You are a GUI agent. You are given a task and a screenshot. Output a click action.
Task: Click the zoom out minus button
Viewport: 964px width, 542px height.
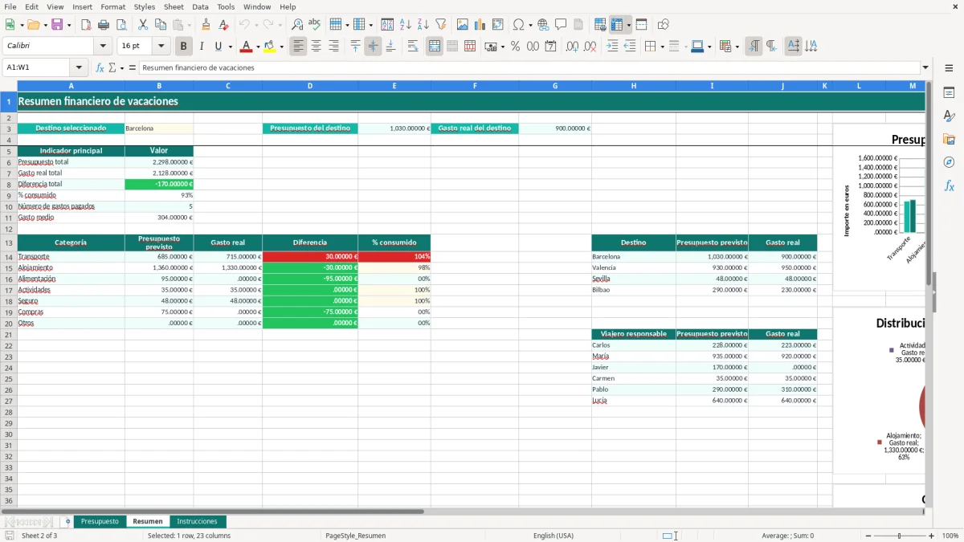coord(868,536)
